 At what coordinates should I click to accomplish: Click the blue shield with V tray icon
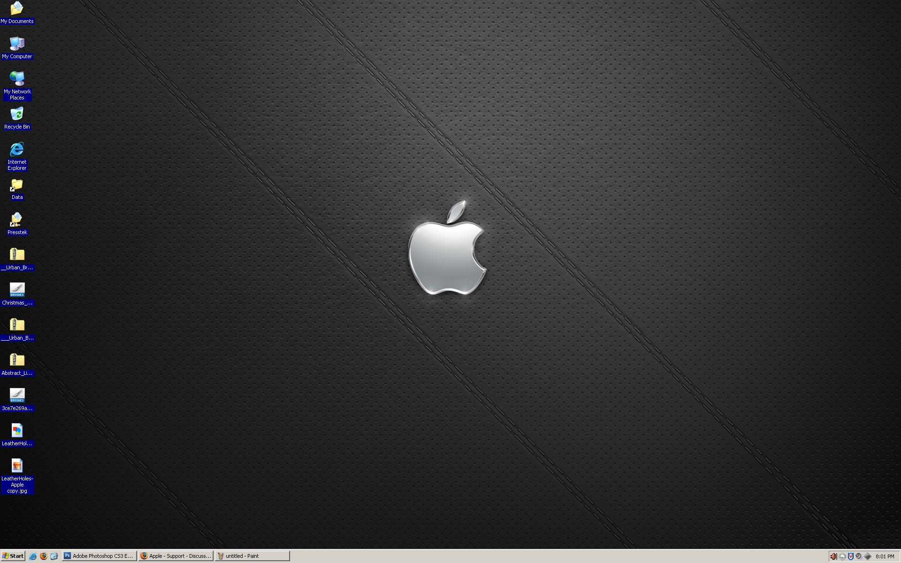click(850, 556)
